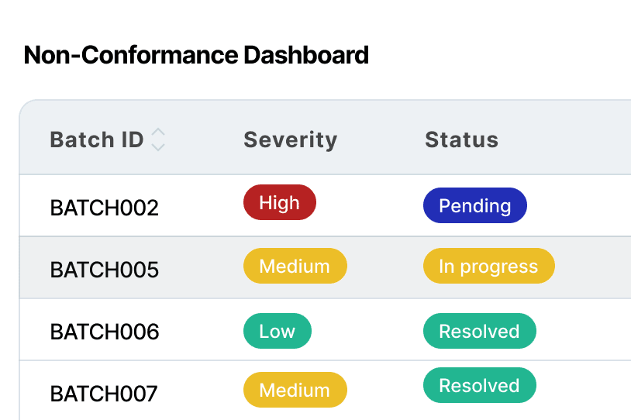This screenshot has width=631, height=420.
Task: Click the Resolved status badge for BATCH007
Action: (x=480, y=385)
